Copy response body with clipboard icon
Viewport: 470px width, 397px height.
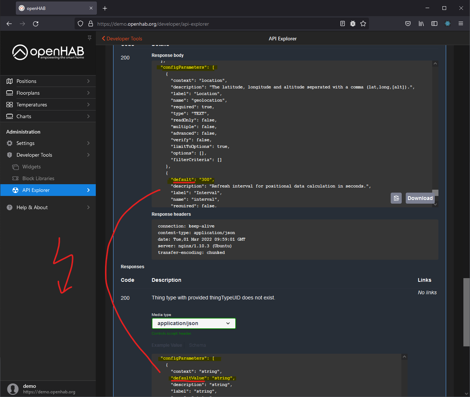click(x=396, y=198)
